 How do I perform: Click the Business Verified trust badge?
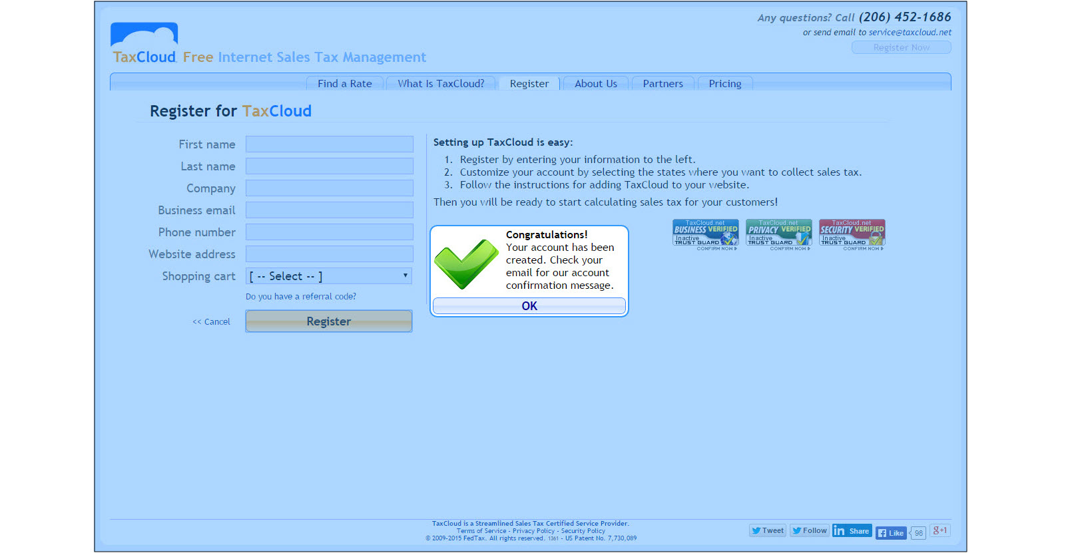[x=706, y=235]
